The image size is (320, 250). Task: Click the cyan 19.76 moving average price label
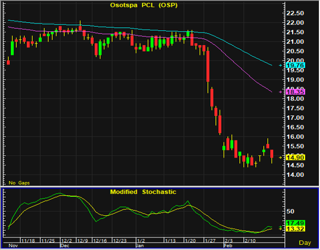[295, 66]
